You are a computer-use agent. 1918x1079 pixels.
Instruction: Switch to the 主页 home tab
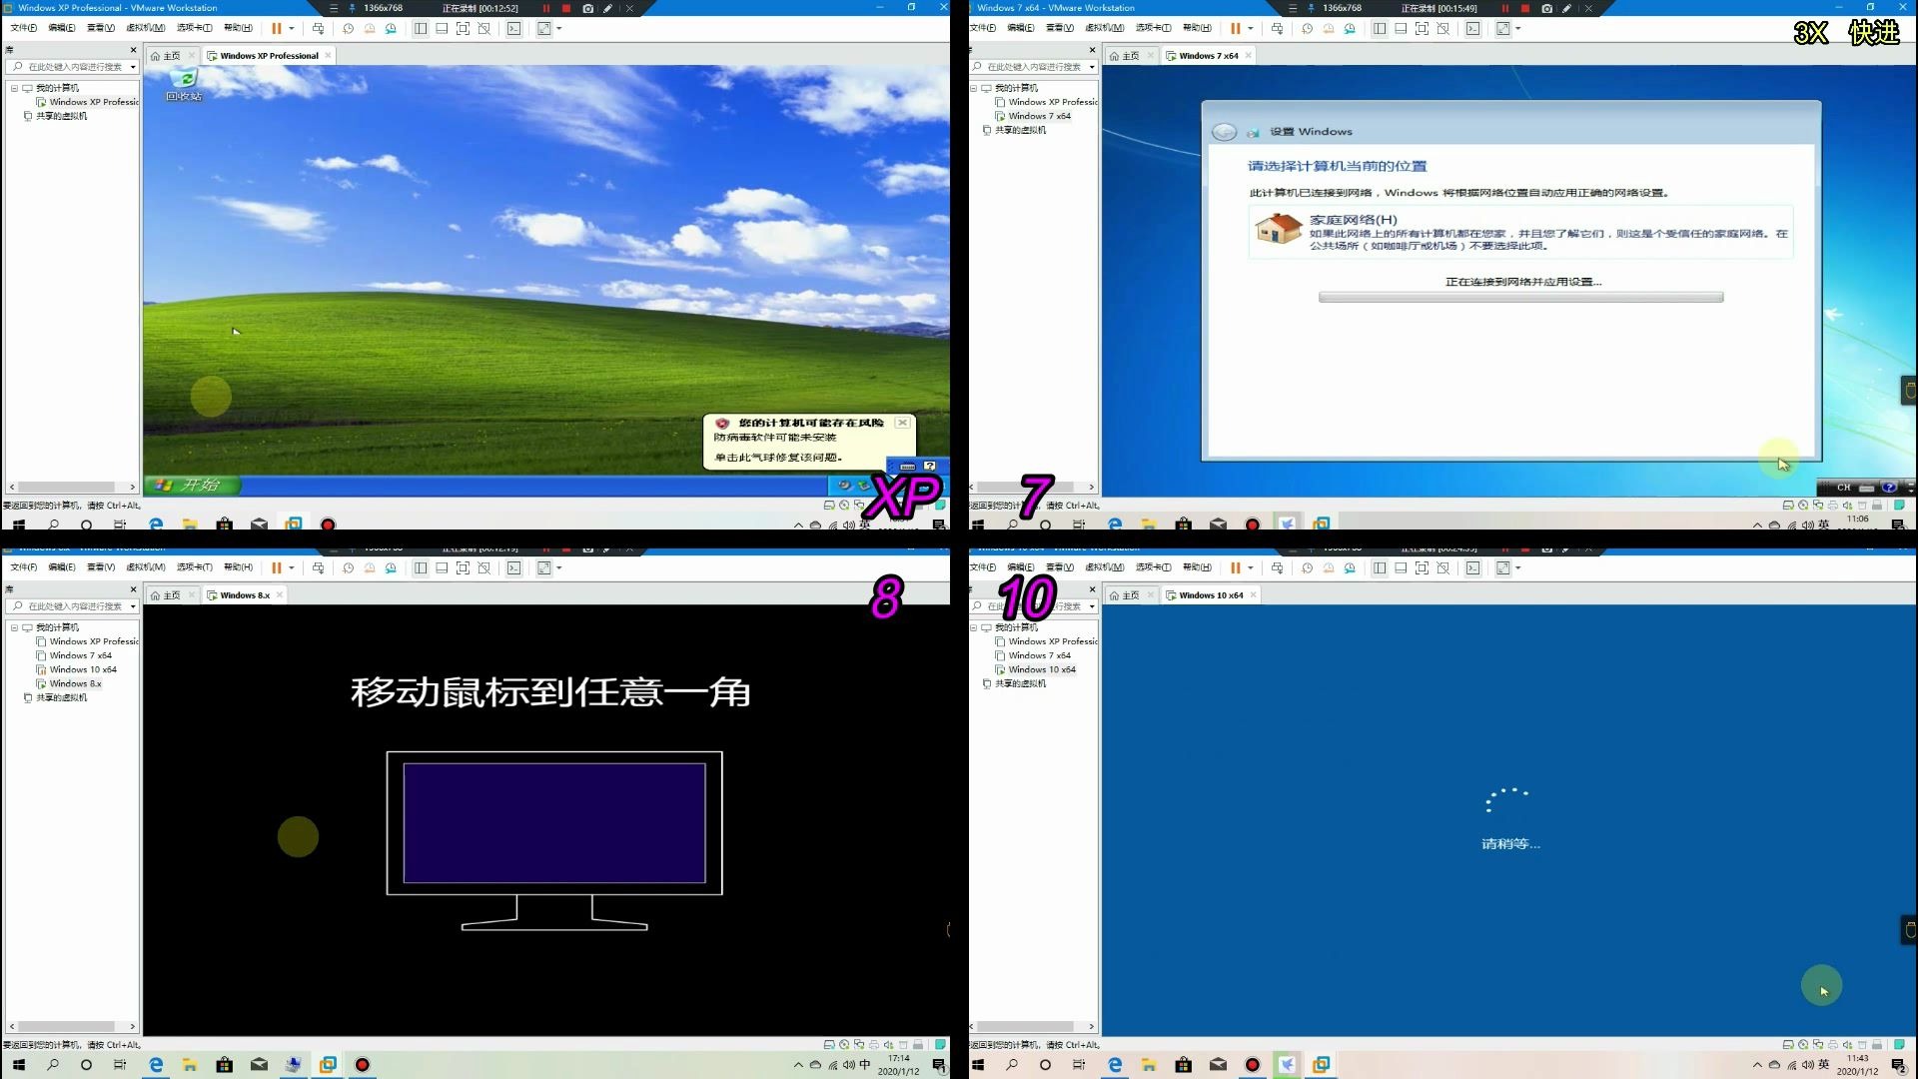pos(170,55)
